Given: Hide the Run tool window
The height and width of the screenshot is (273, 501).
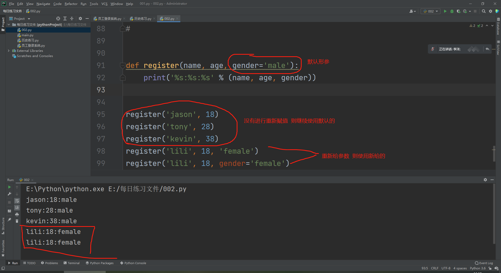Looking at the screenshot, I should click(492, 180).
